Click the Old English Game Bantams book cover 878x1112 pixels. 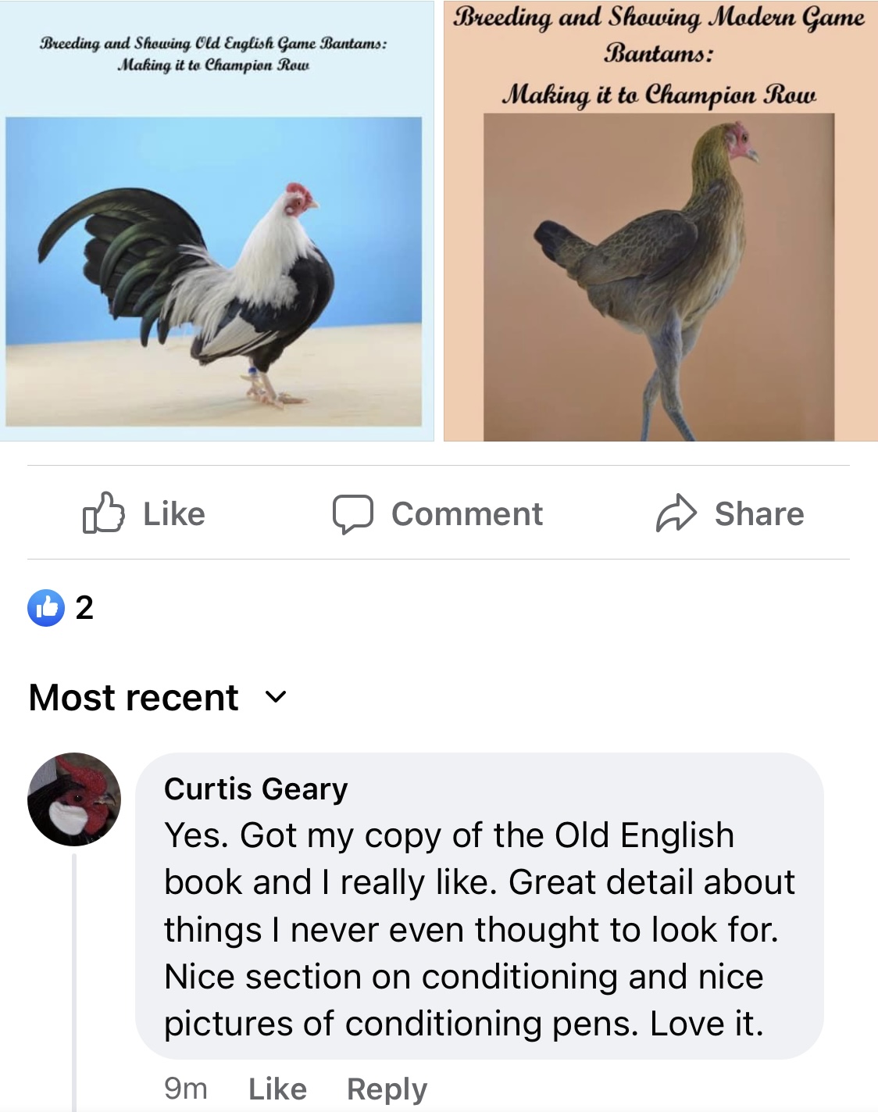click(x=219, y=223)
